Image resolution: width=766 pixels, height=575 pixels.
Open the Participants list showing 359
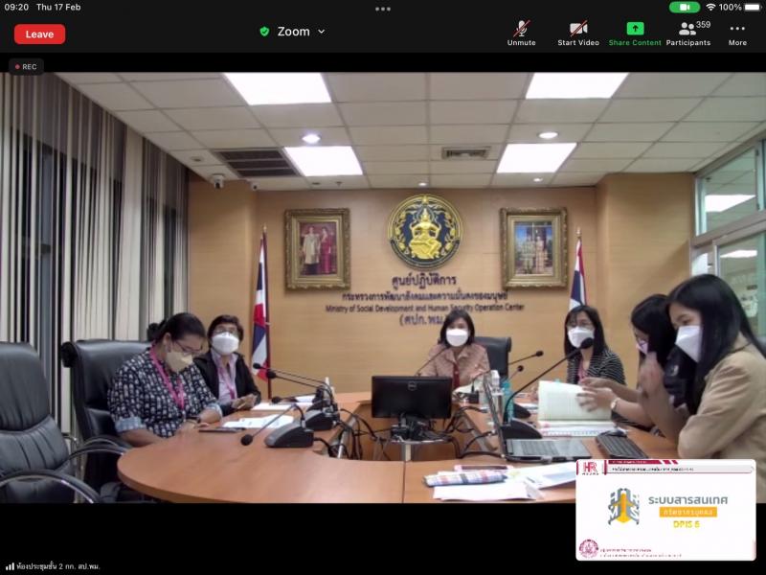(688, 34)
